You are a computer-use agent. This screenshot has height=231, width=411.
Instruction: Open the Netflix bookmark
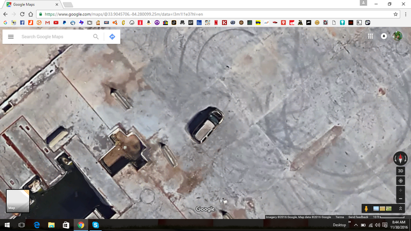click(216, 23)
